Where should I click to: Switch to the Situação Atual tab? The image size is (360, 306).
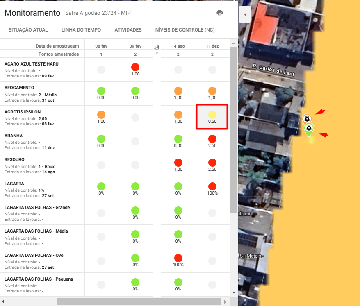coord(28,30)
